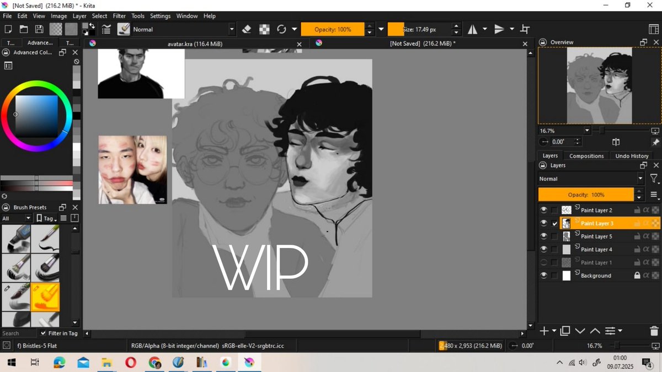Activate wrap around mode icon

[x=525, y=29]
